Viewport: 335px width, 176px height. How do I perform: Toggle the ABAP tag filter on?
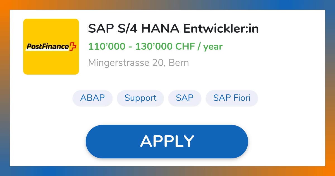click(x=92, y=98)
